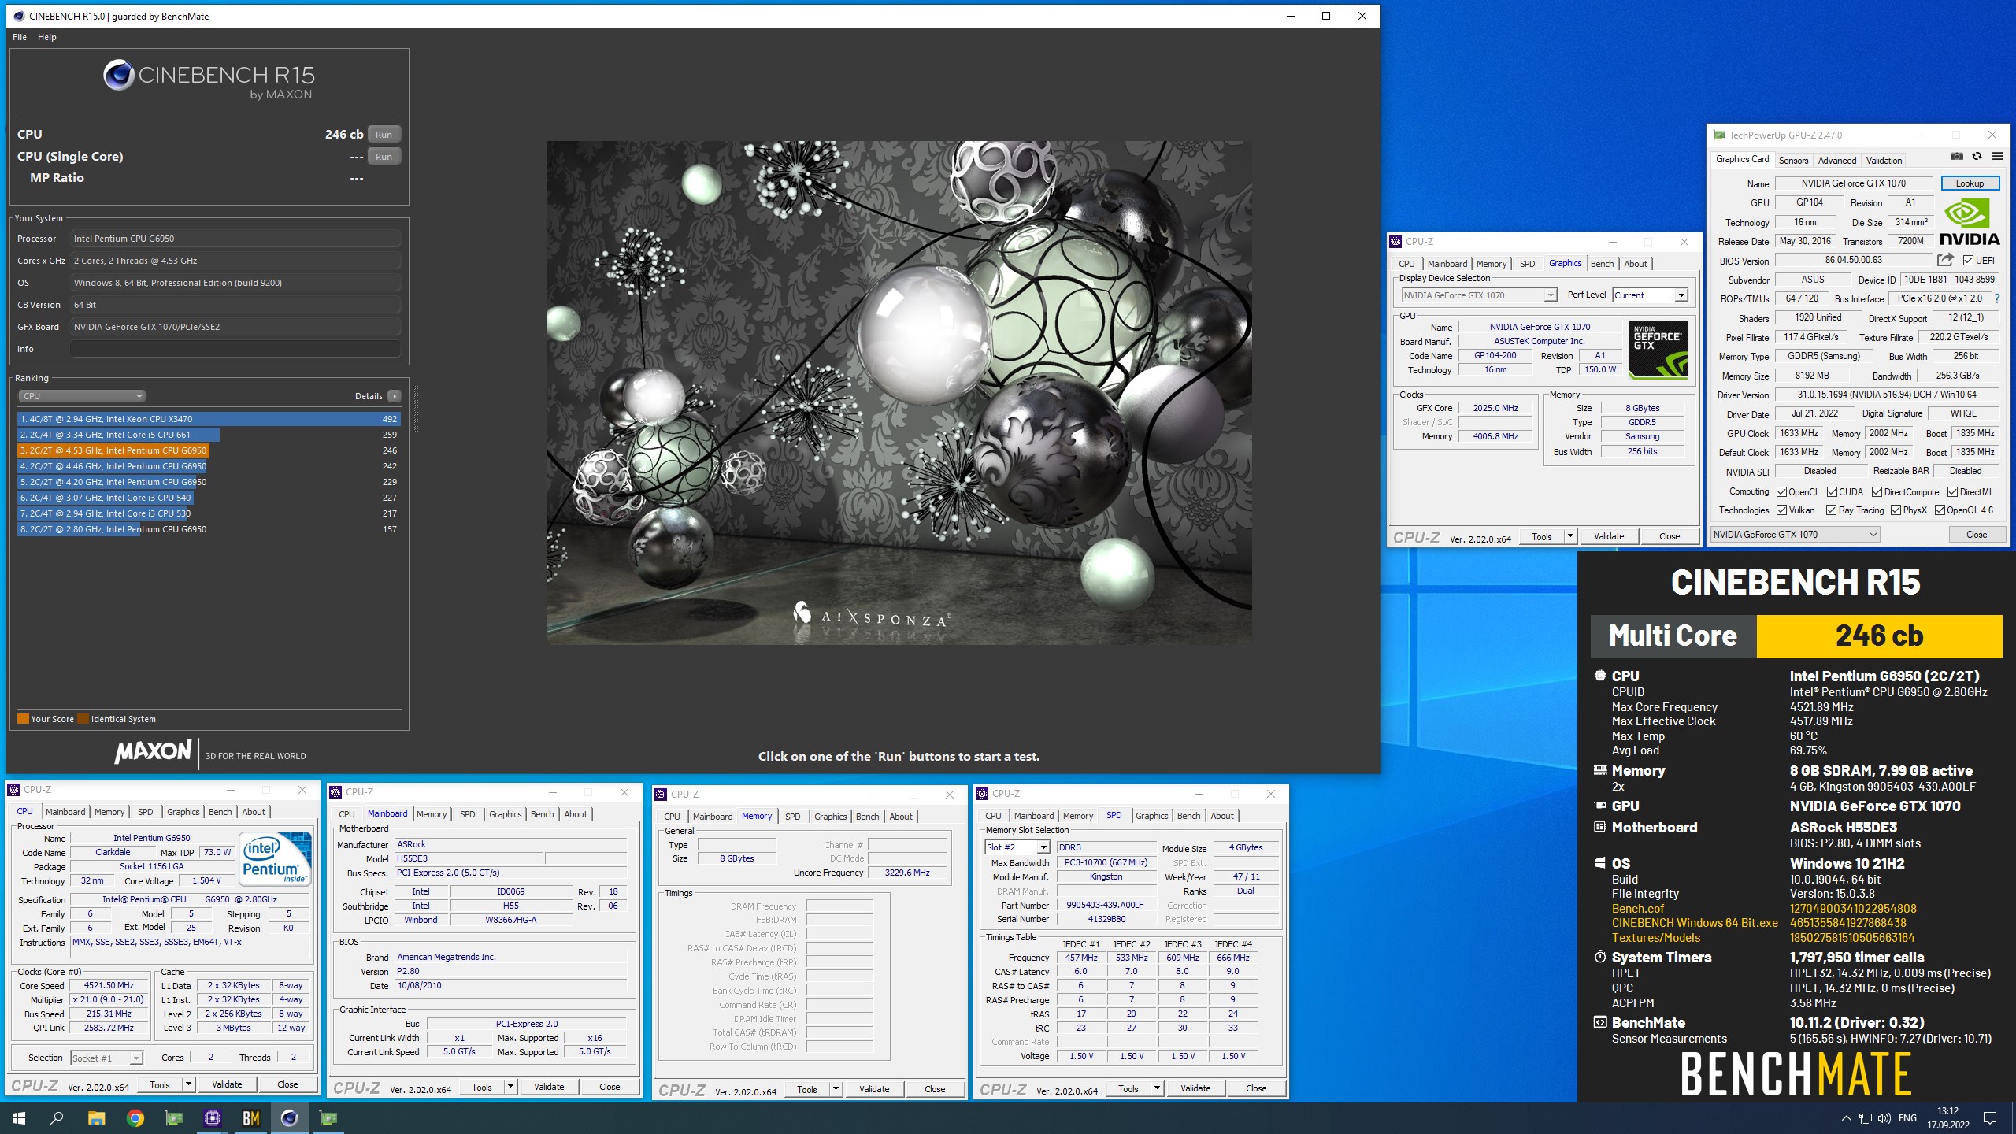Switch to the GPU-Z Validation tab
This screenshot has width=2016, height=1134.
tap(1884, 160)
